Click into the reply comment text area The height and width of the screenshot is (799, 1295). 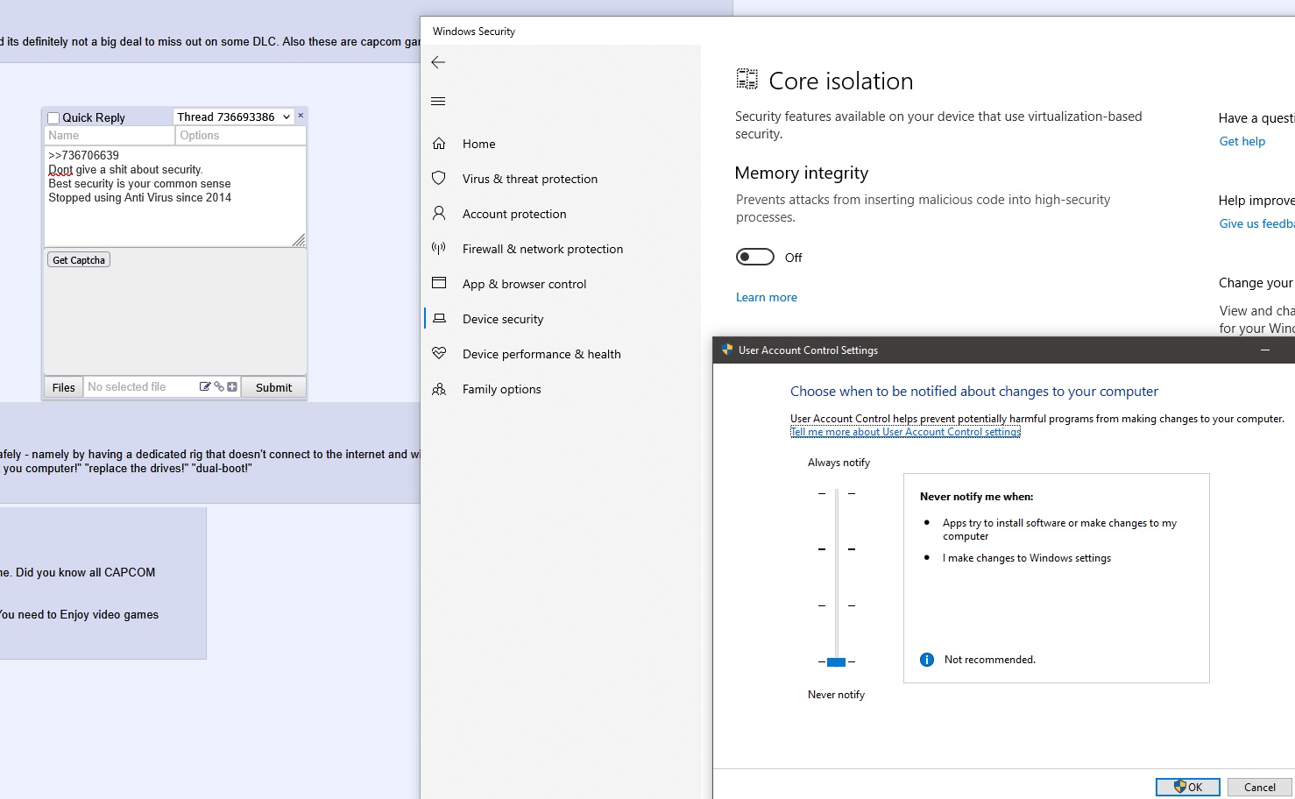175,196
